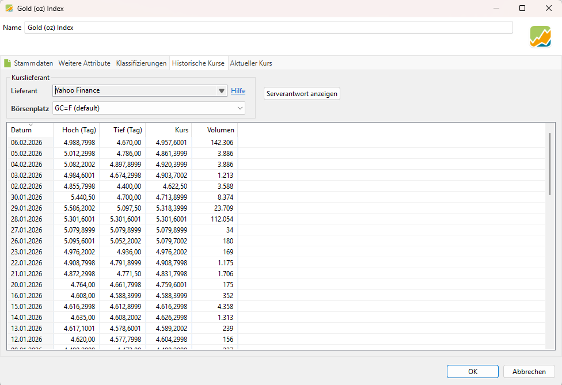Click the Datum column sort arrow
The height and width of the screenshot is (385, 562).
click(31, 125)
